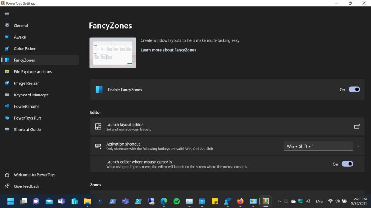The image size is (371, 208).
Task: Click the Activation shortcut input field
Action: pyautogui.click(x=318, y=146)
